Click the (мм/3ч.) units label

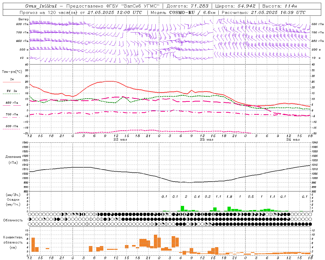pos(13,195)
